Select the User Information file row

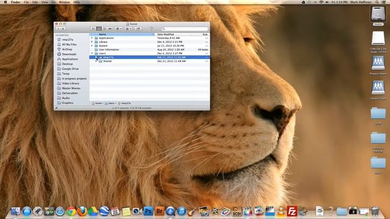point(149,50)
